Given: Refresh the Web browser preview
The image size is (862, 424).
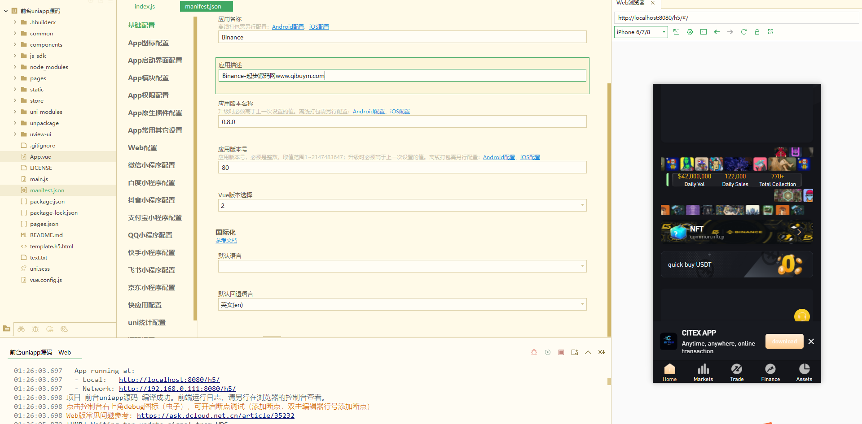Looking at the screenshot, I should click(744, 32).
